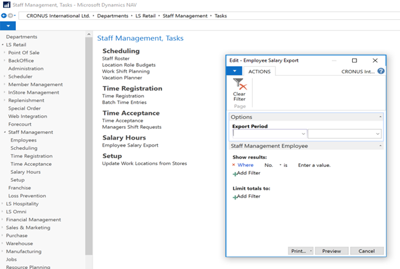Click the Dynamics NAV app logo icon
The width and height of the screenshot is (400, 269).
click(5, 4)
